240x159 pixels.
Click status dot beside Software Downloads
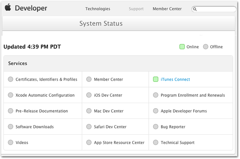coord(11,126)
